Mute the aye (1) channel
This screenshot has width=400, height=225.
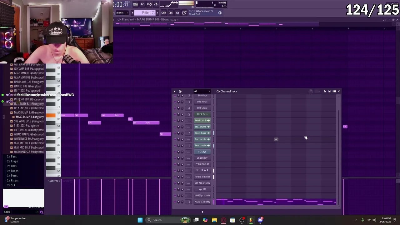pos(175,189)
